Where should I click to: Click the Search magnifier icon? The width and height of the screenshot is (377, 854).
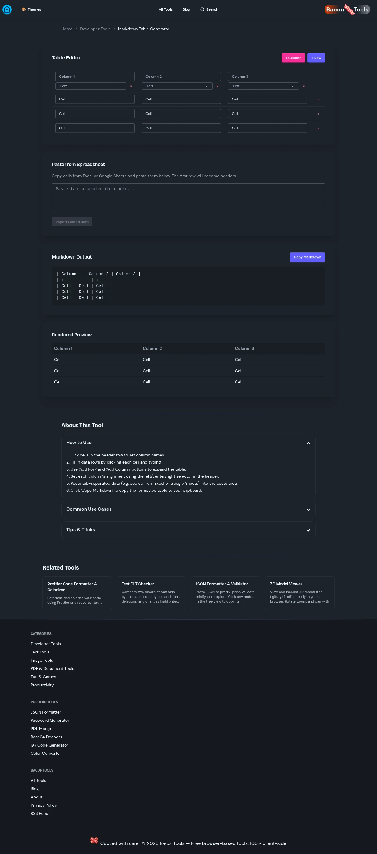202,10
